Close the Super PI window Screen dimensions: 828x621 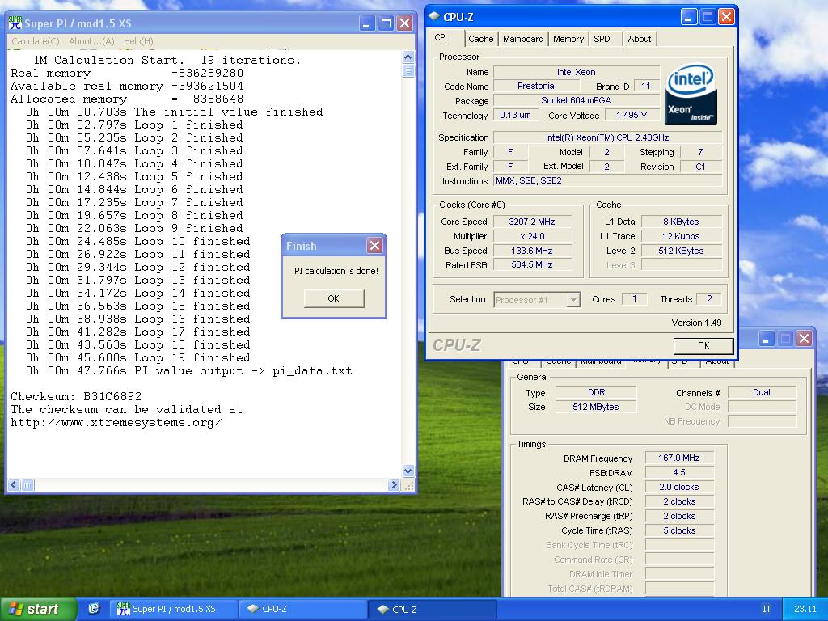pos(404,23)
